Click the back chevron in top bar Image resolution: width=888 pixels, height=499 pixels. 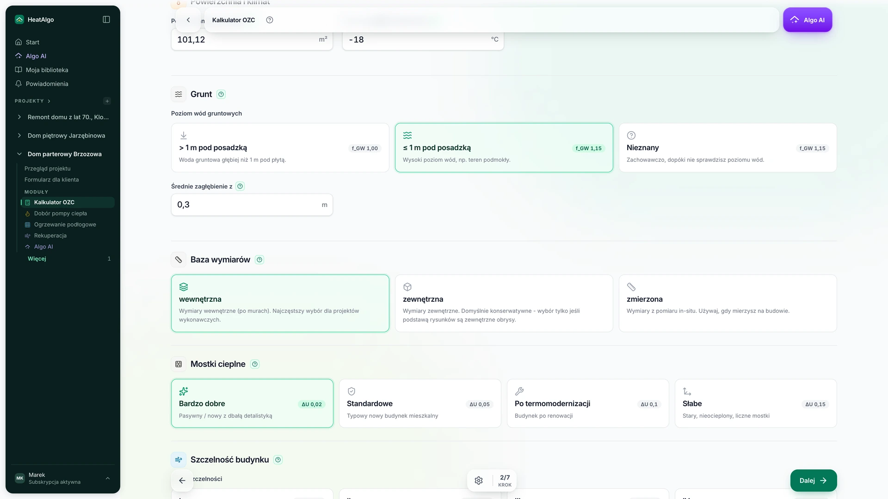(188, 20)
